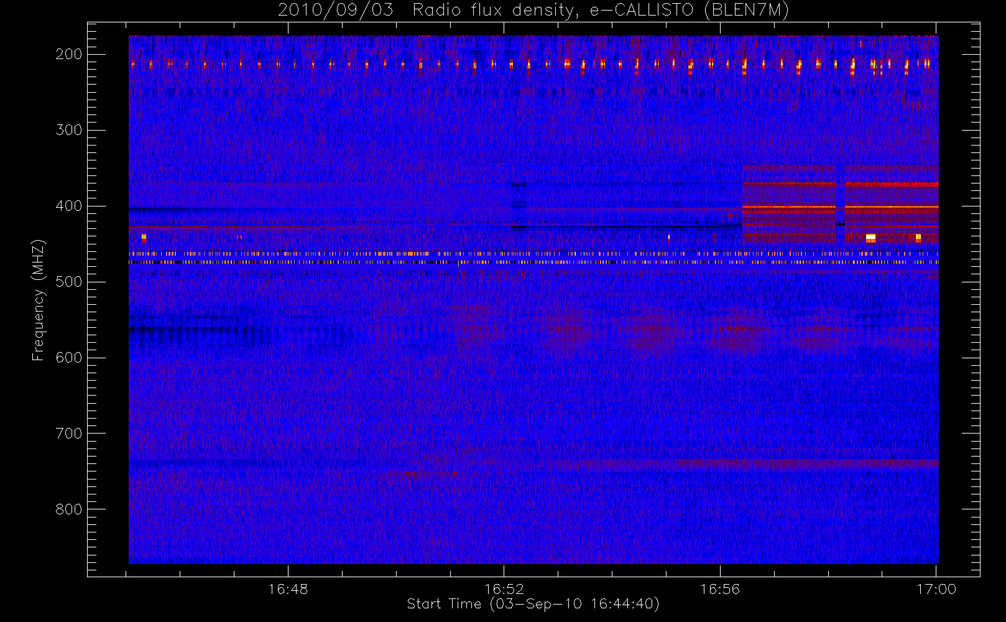Click the 16:48 time tick label
The width and height of the screenshot is (1006, 622).
pos(288,589)
